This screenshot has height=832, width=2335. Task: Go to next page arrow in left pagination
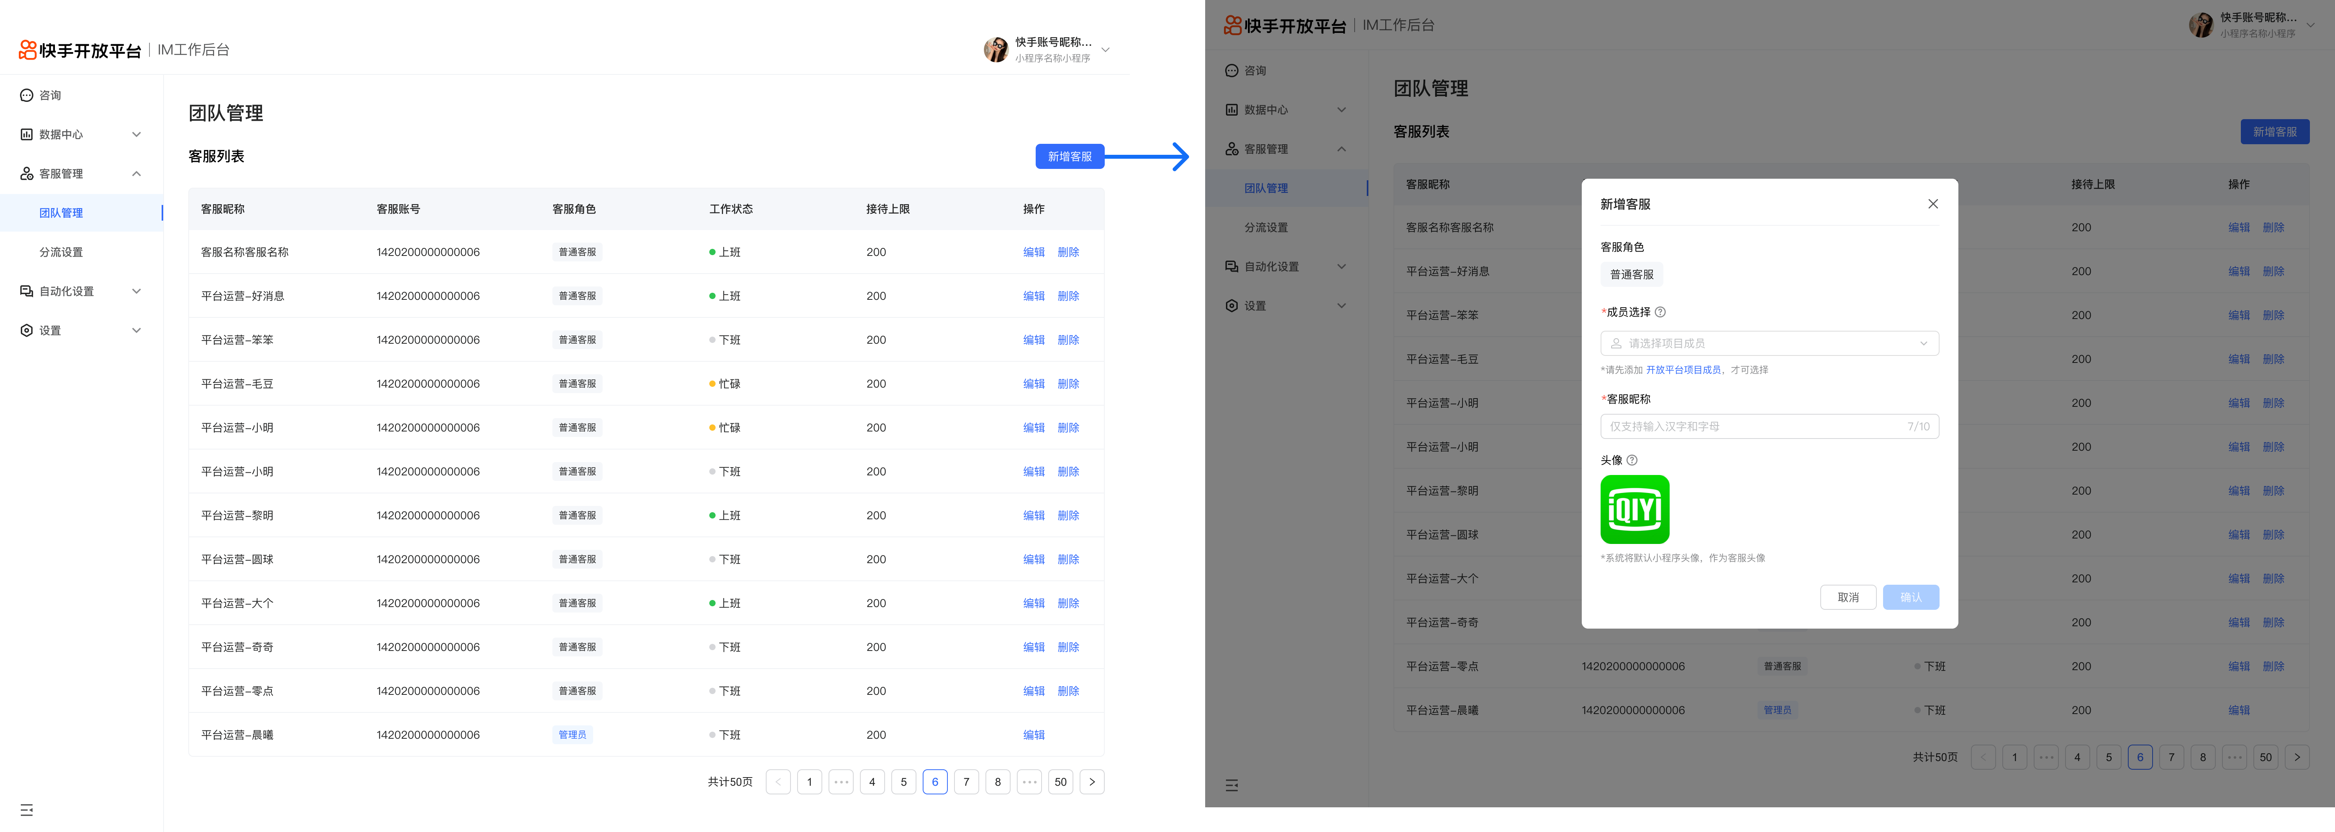(1091, 782)
